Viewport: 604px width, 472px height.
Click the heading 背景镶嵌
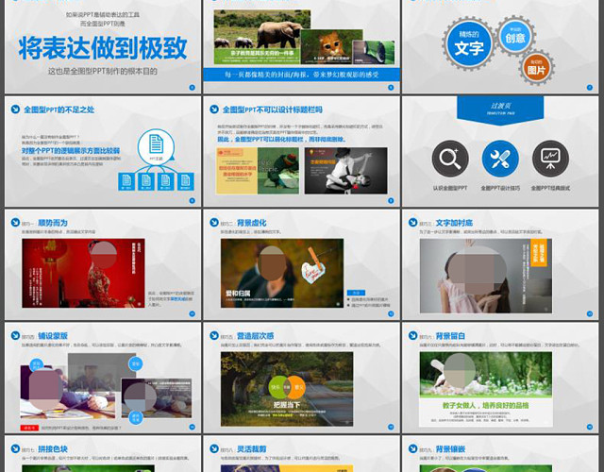(x=450, y=449)
